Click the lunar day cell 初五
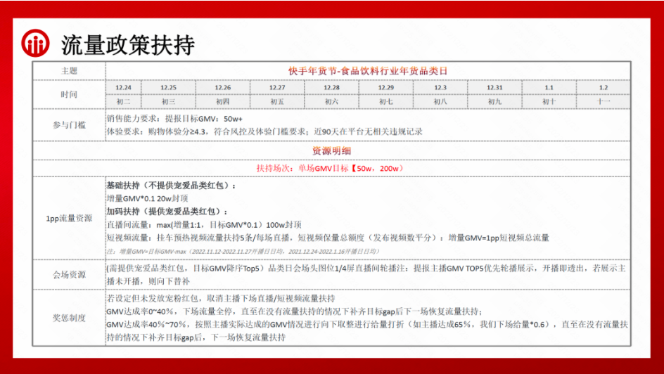Viewport: 664px width, 374px height. (x=277, y=101)
